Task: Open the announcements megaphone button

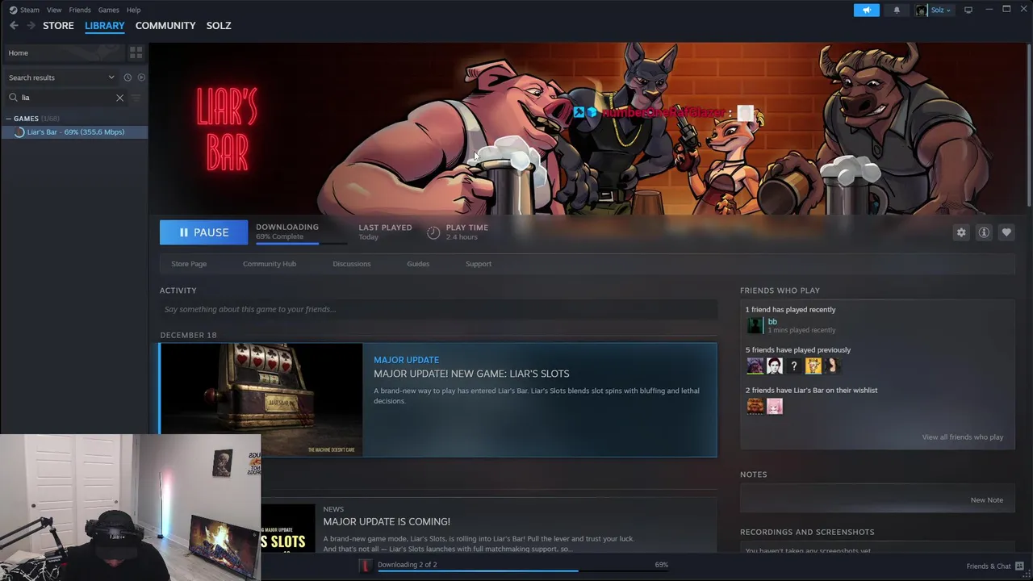Action: coord(867,10)
